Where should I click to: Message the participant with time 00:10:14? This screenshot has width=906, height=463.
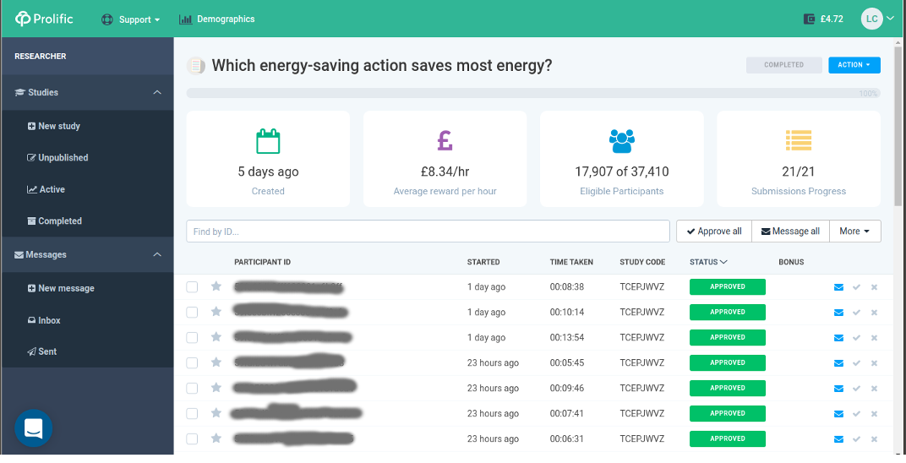pyautogui.click(x=839, y=313)
